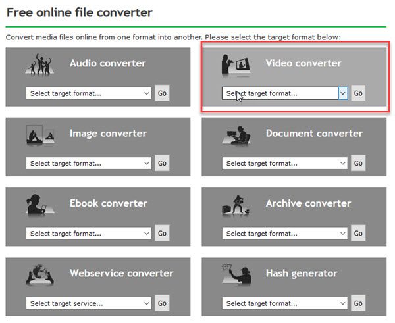Click Go in the Ebook converter box

pyautogui.click(x=162, y=233)
